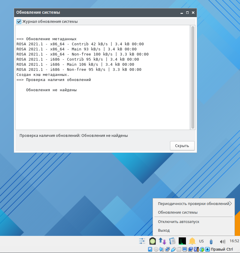The image size is (240, 253).
Task: Click the clipboard notes tray icon
Action: click(x=172, y=241)
